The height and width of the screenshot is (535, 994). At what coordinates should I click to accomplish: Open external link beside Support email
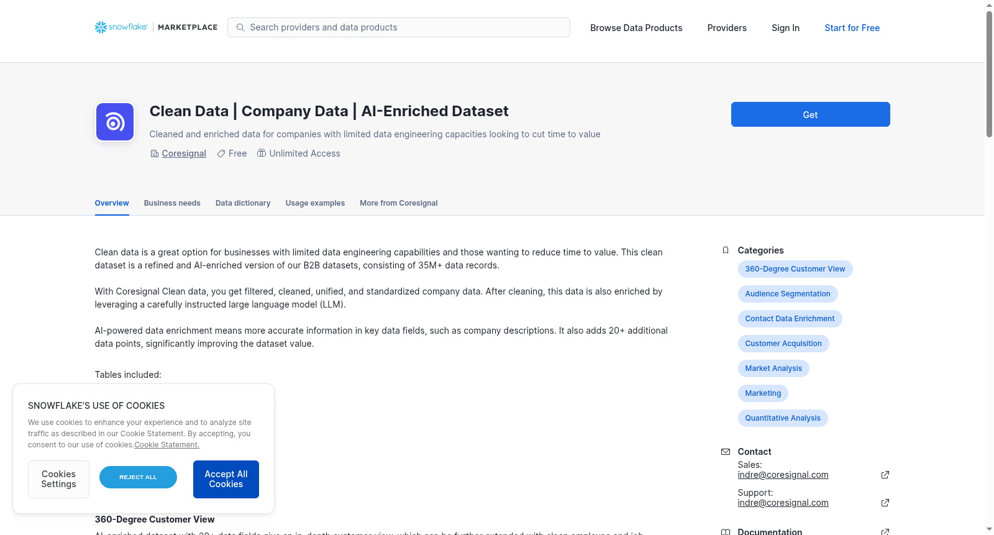(885, 503)
